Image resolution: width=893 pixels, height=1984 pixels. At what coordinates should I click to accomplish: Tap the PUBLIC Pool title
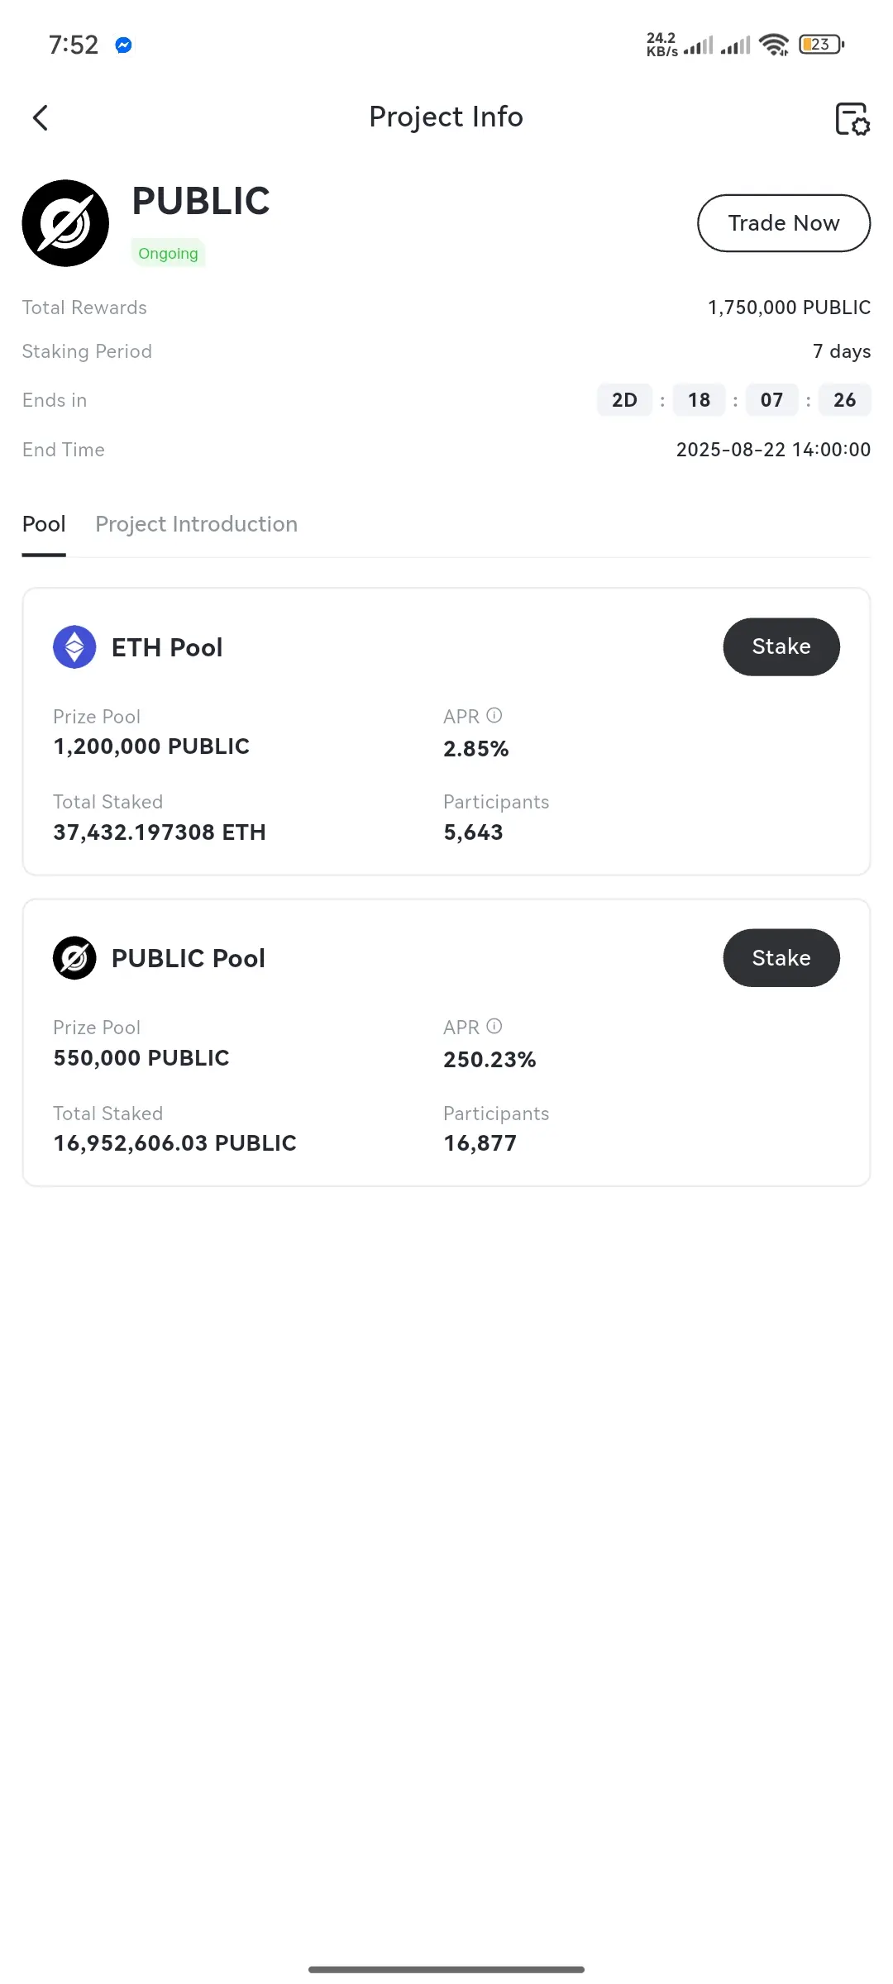(x=189, y=958)
